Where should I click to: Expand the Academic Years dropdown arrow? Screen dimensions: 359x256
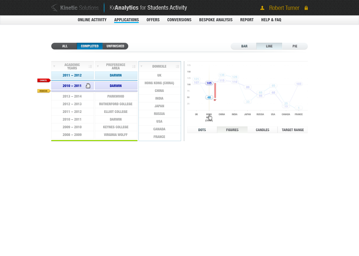click(54, 67)
